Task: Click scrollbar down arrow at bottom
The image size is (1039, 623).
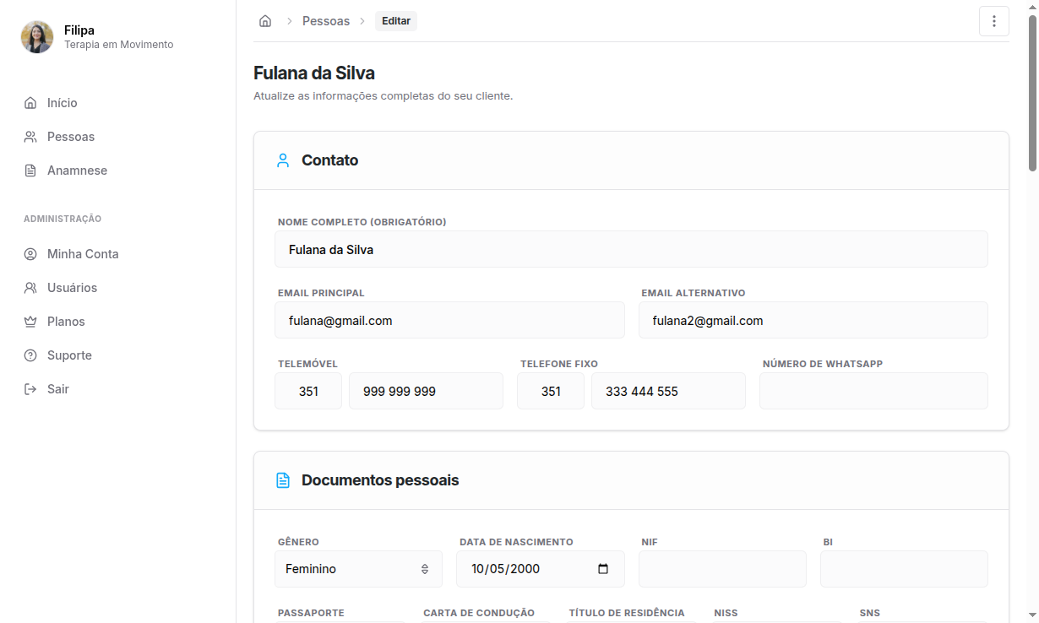Action: [1032, 615]
